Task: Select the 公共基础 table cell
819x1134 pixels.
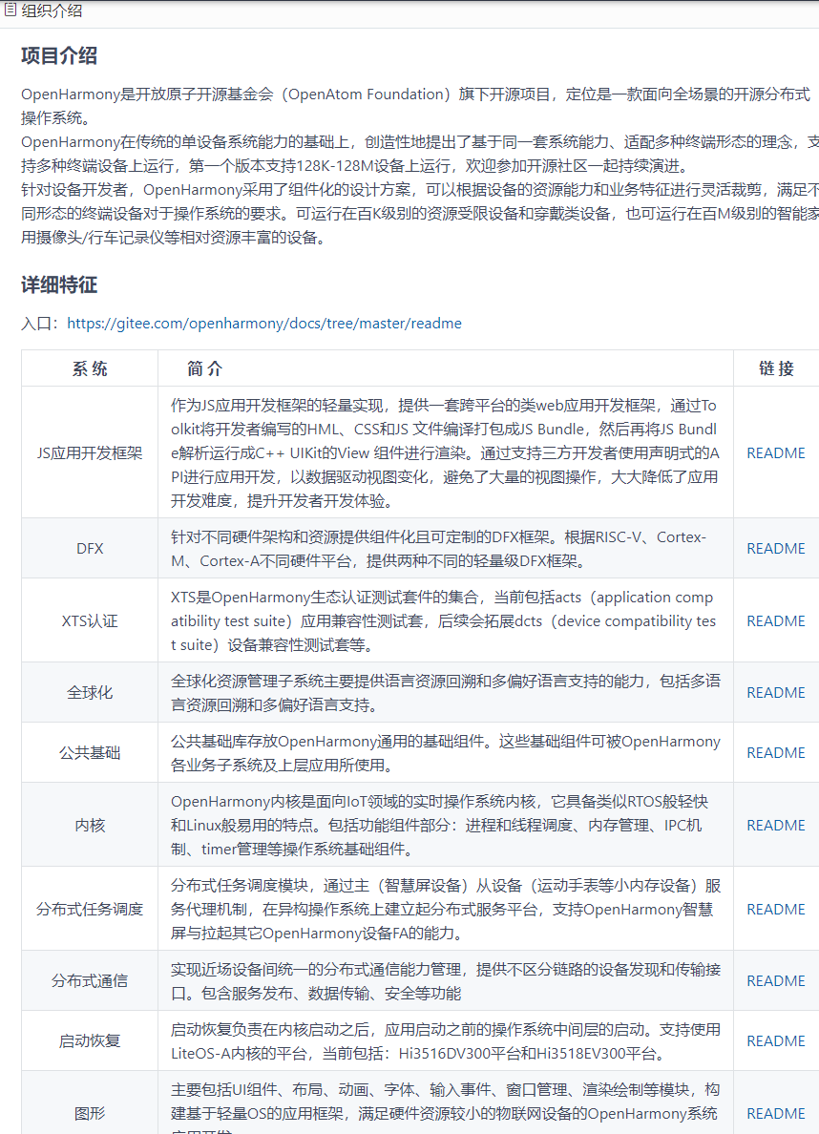Action: [x=90, y=752]
